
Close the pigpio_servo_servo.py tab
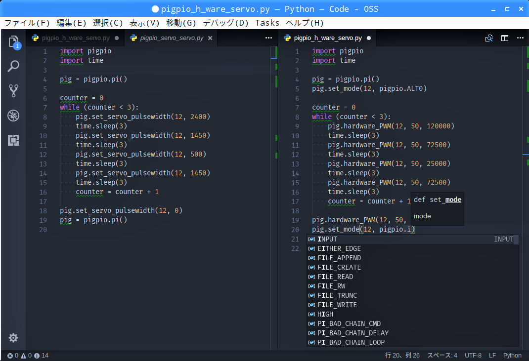[x=210, y=38]
